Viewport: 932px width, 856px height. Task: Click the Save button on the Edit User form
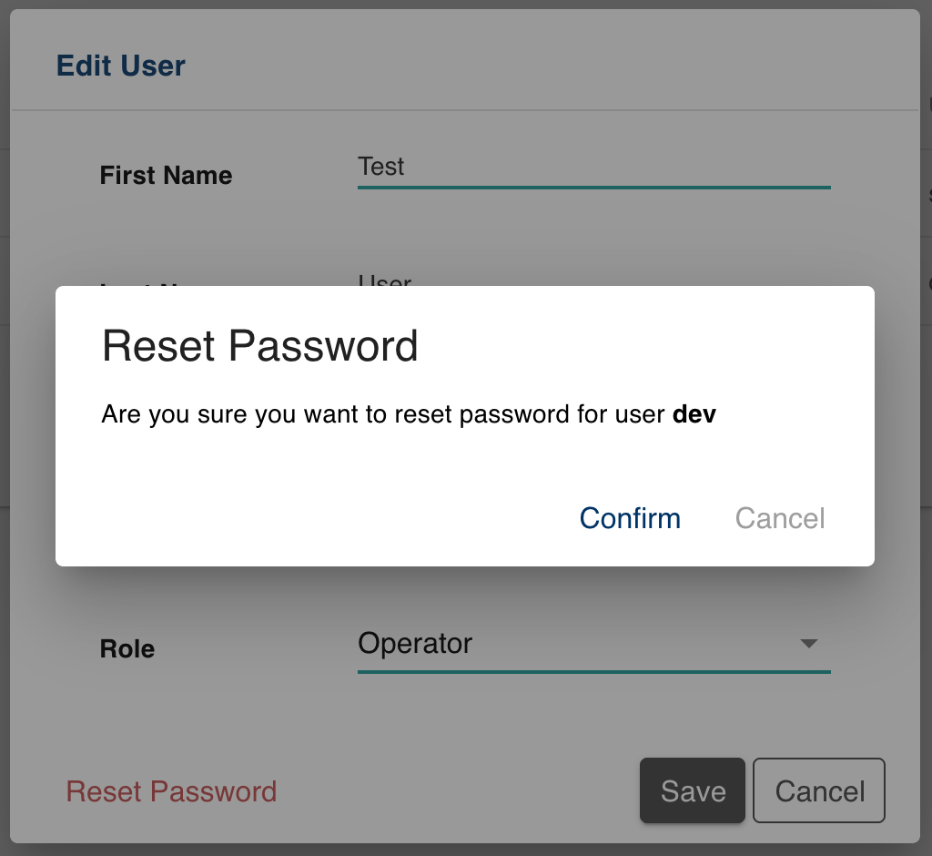[692, 790]
